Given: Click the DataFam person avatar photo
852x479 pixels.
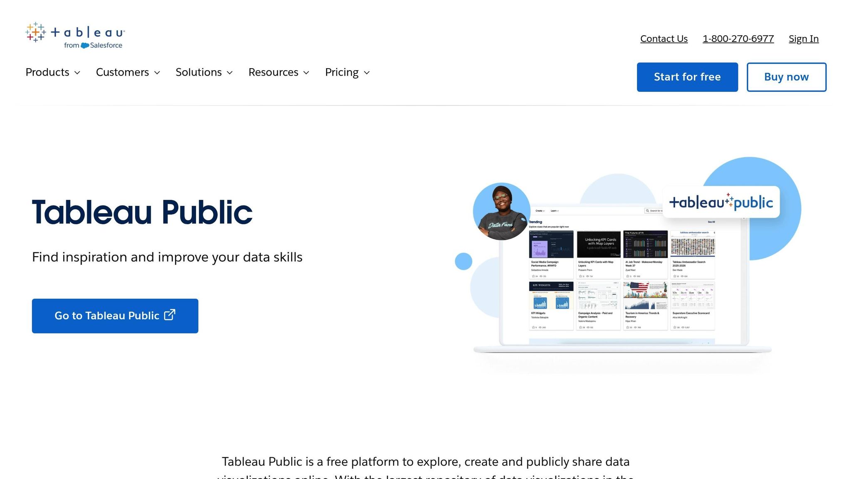Looking at the screenshot, I should [x=502, y=211].
